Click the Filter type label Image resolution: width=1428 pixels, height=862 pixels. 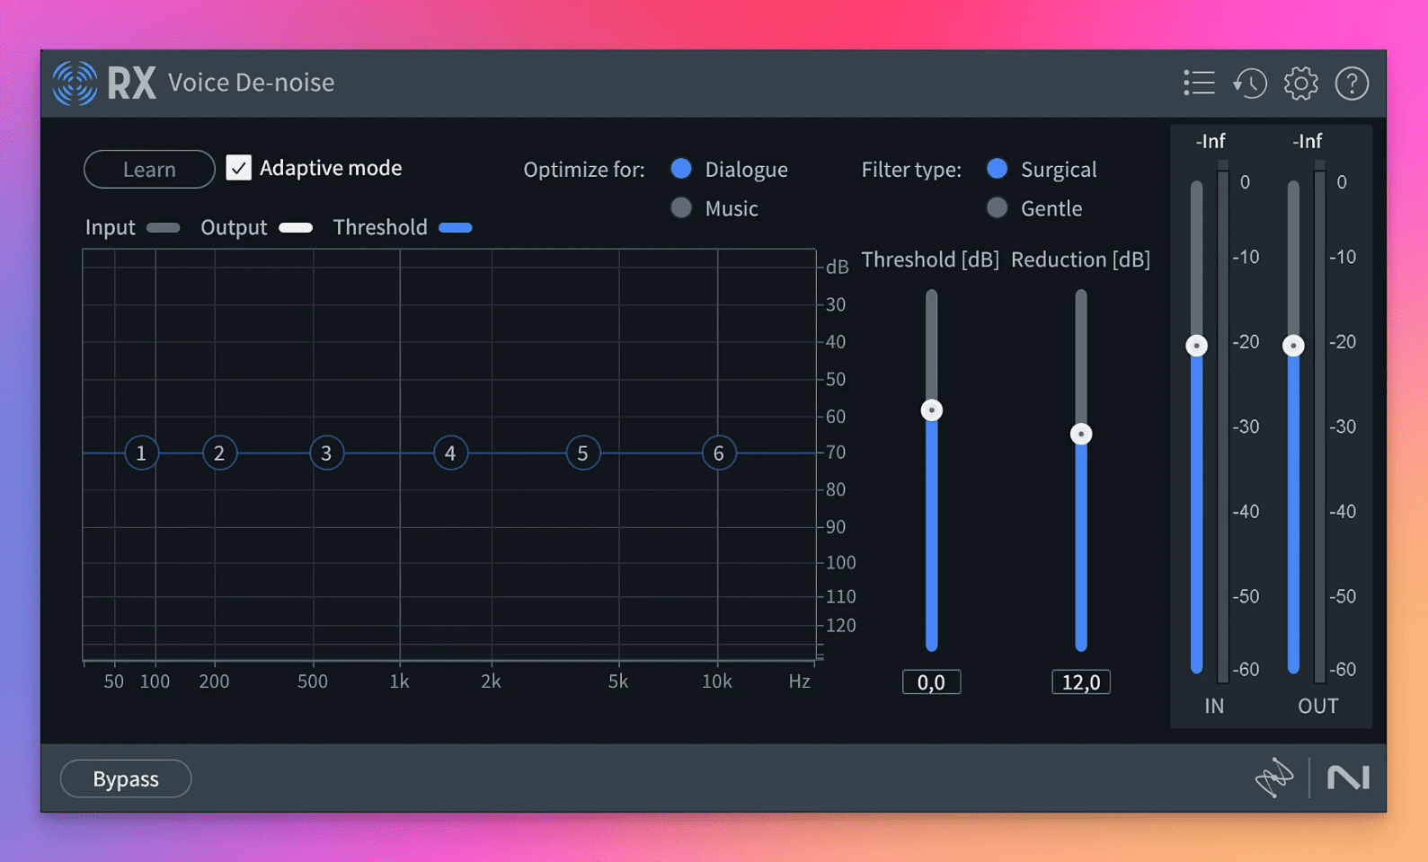[x=911, y=170]
